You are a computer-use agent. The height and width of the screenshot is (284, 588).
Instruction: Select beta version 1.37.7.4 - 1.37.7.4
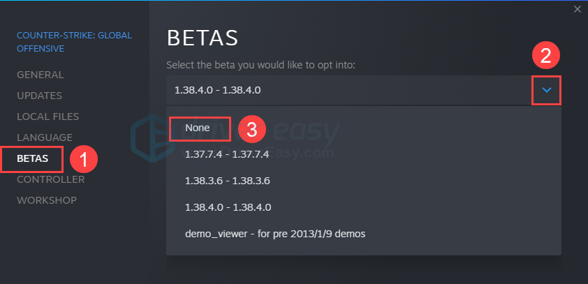(x=227, y=154)
